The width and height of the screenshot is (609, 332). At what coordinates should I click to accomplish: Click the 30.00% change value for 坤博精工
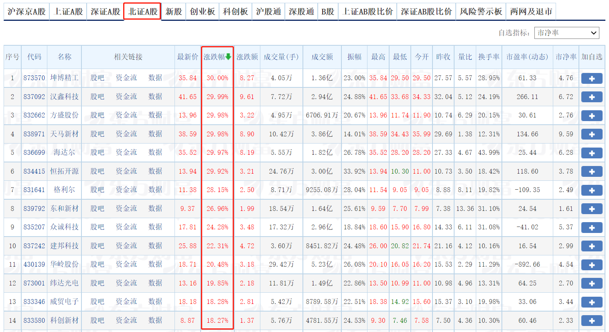(217, 78)
